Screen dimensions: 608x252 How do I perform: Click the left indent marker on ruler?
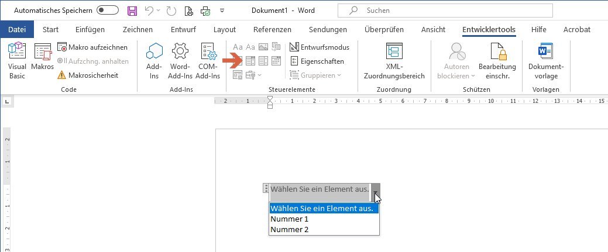tap(270, 106)
